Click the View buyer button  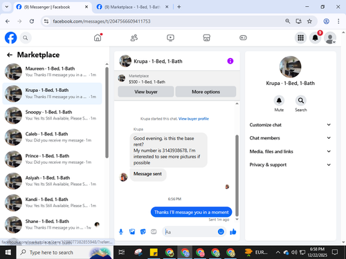coord(146,92)
